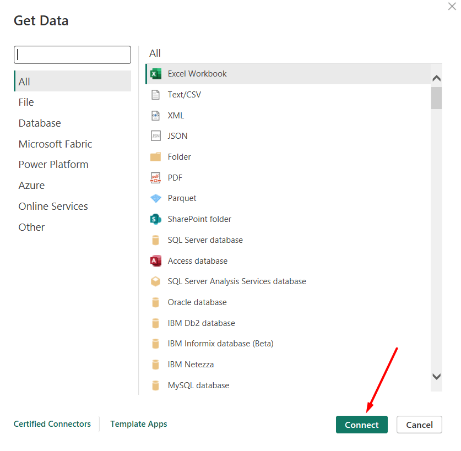Select the Text/CSV label
The height and width of the screenshot is (451, 461).
click(185, 95)
